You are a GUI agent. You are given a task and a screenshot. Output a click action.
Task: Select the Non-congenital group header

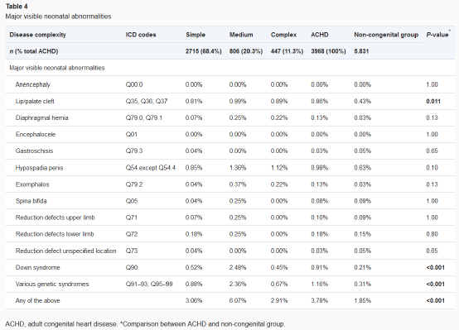[x=386, y=35]
